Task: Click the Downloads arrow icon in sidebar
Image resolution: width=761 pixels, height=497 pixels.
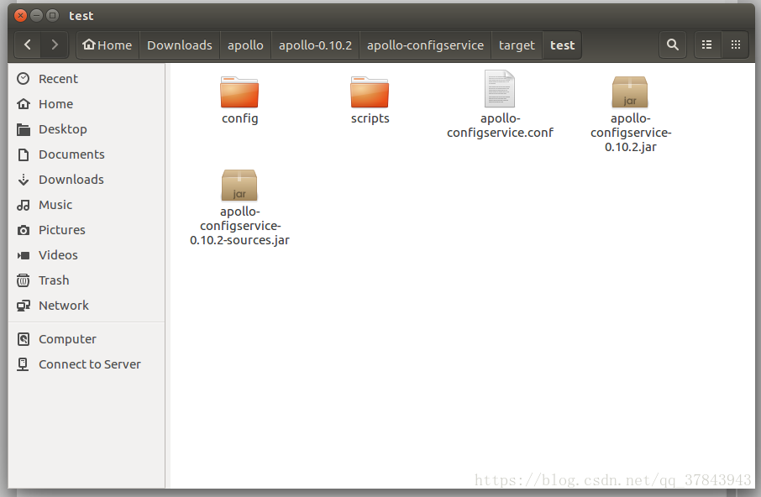Action: (x=24, y=180)
